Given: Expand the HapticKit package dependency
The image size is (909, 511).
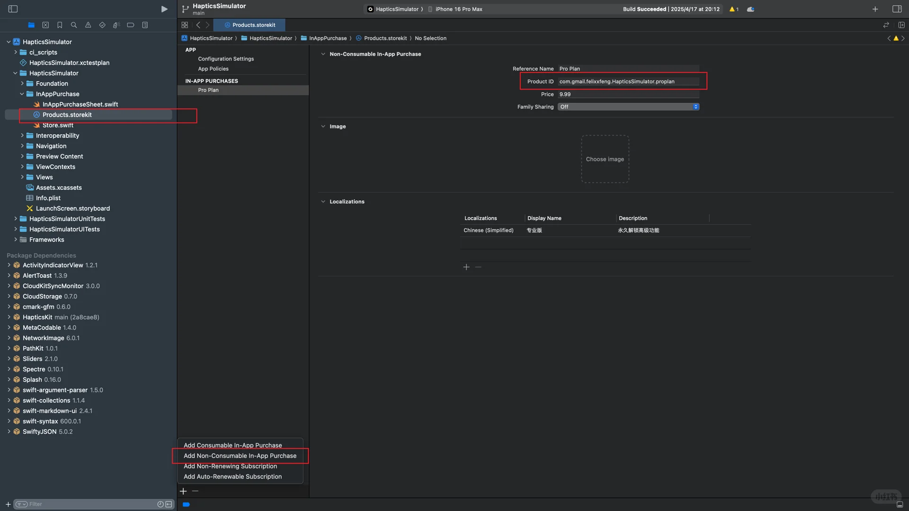Looking at the screenshot, I should (x=9, y=317).
